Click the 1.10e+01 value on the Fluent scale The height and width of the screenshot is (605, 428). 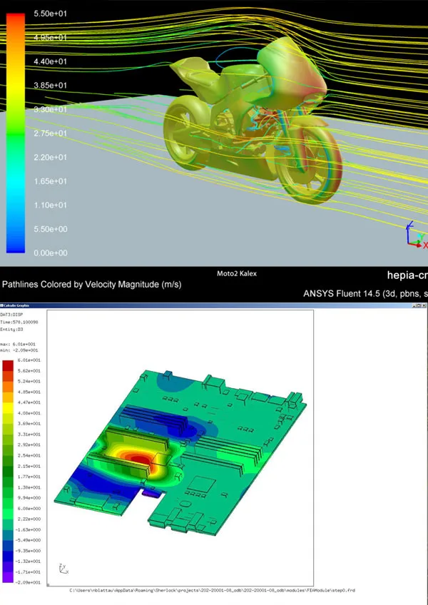[x=50, y=205]
